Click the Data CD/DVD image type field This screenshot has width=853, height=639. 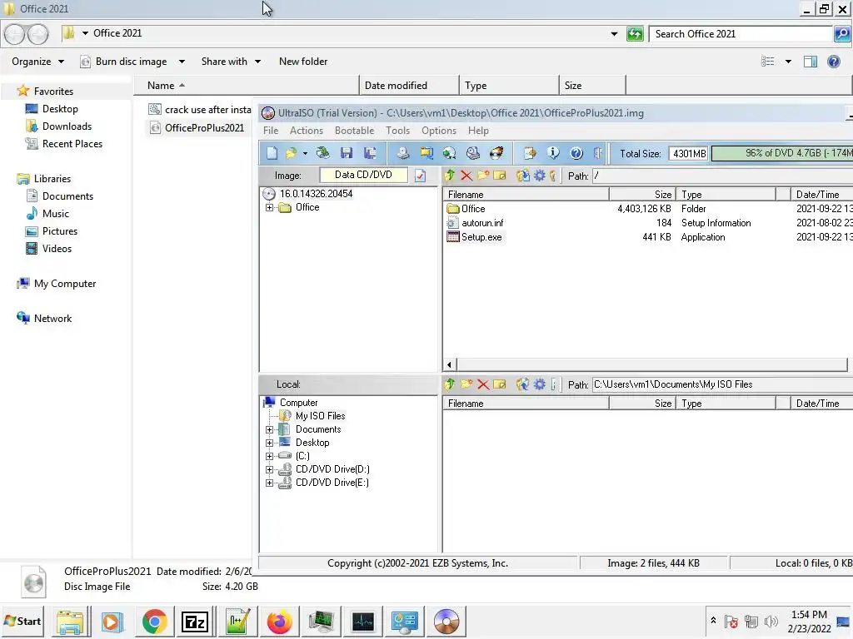363,175
